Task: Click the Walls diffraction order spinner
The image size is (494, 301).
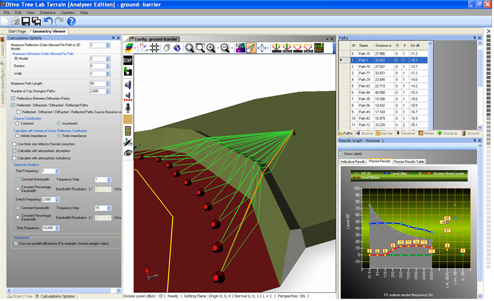Action: [x=108, y=74]
